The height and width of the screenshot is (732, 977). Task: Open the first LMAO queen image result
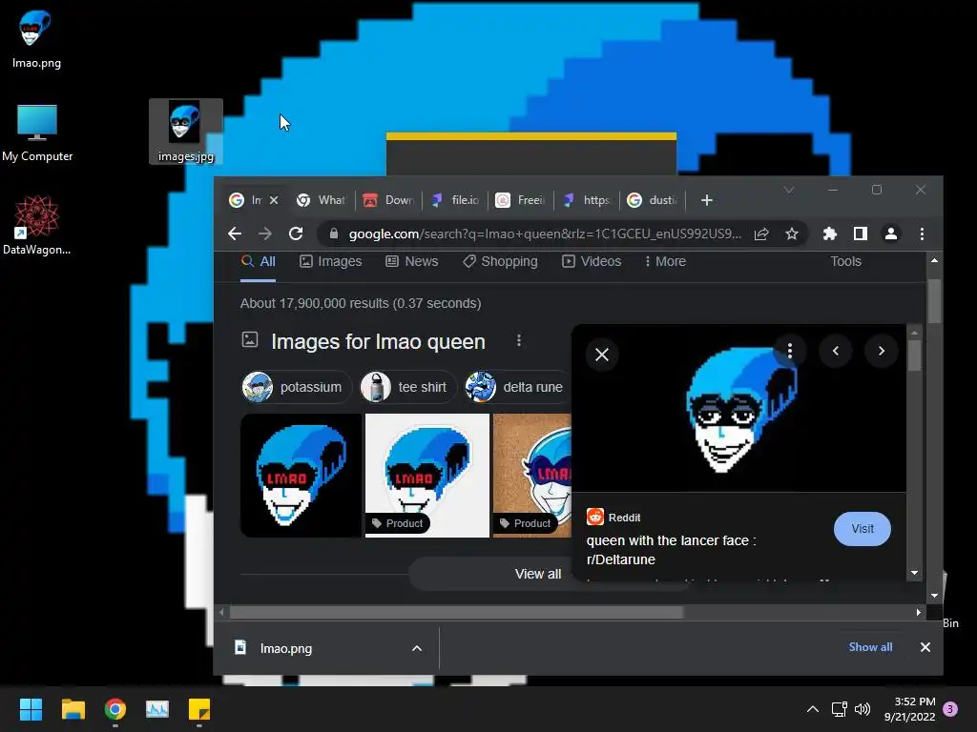301,476
